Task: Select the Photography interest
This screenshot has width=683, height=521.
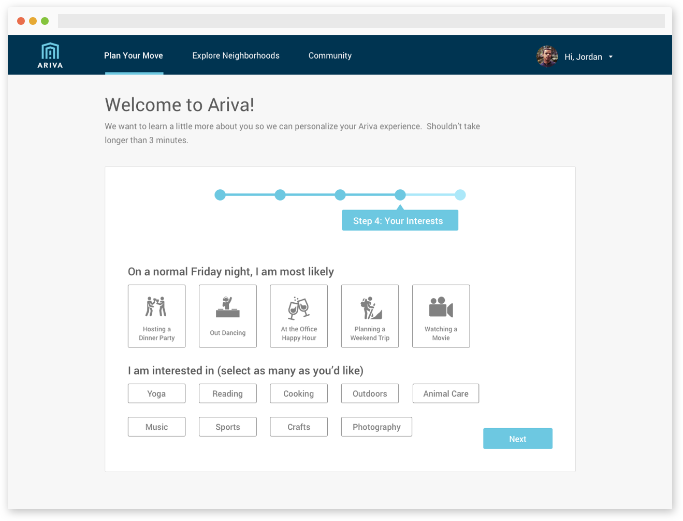Action: click(x=376, y=427)
